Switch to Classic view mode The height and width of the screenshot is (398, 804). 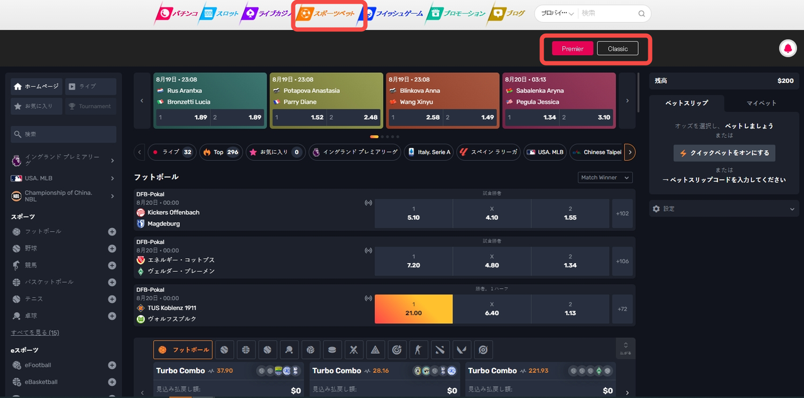point(617,48)
